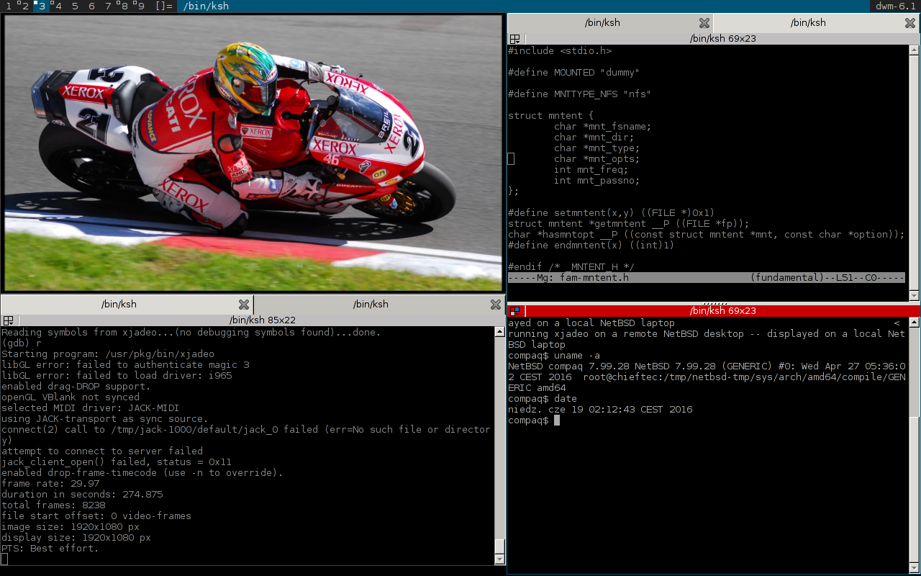Close first tab in top-right pane
This screenshot has width=921, height=576.
click(704, 23)
